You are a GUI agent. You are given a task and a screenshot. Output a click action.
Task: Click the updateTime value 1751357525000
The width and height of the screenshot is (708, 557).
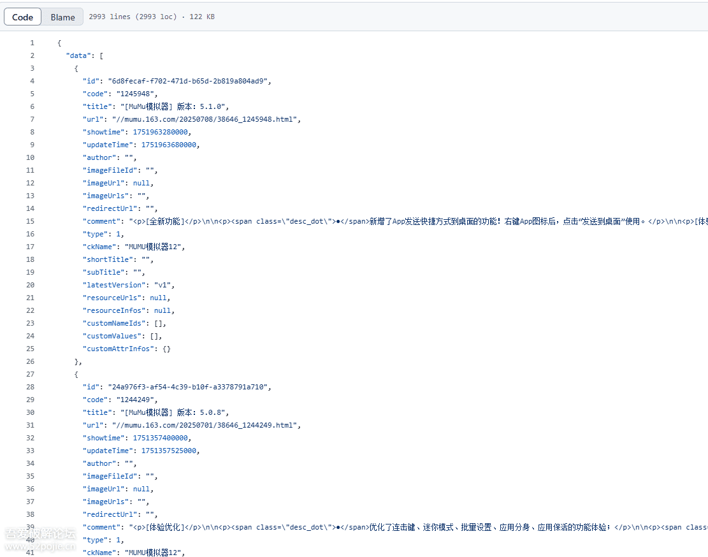click(x=170, y=451)
